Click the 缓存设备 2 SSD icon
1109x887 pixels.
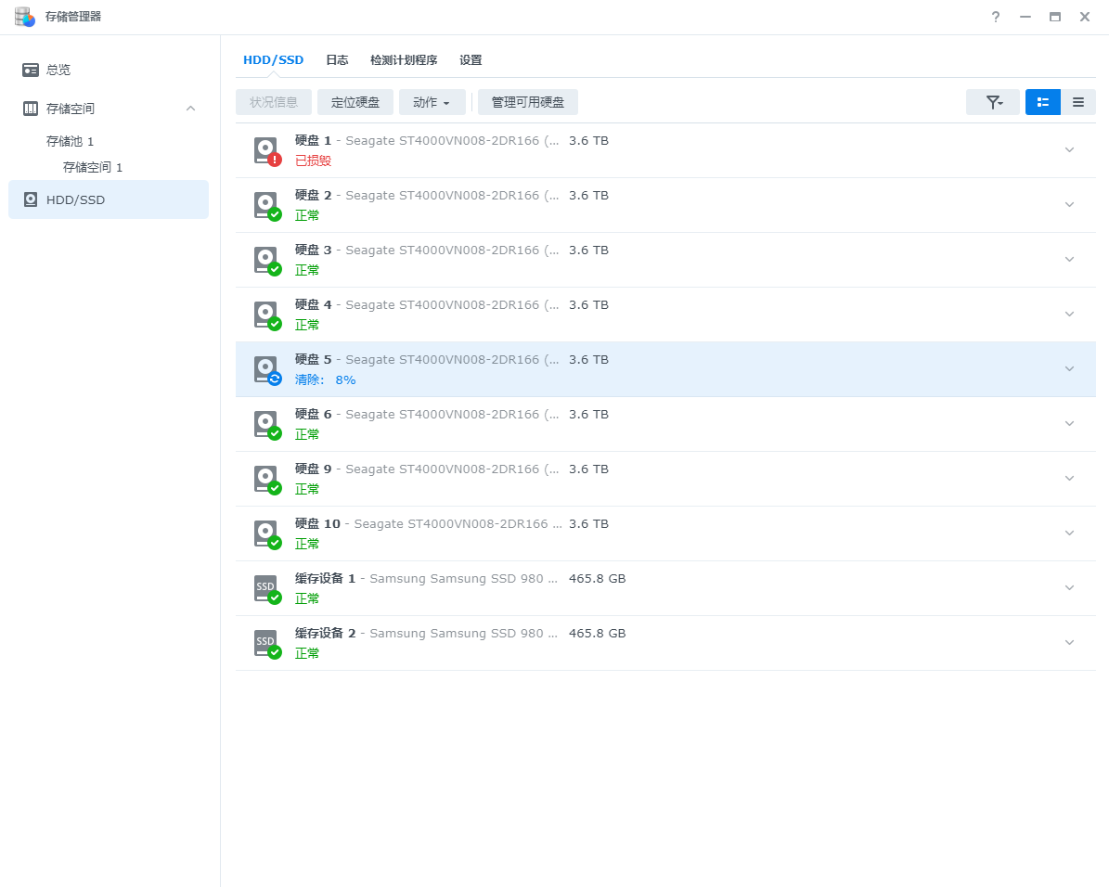[266, 643]
